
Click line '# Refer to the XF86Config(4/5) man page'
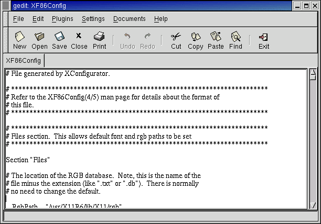tap(113, 97)
